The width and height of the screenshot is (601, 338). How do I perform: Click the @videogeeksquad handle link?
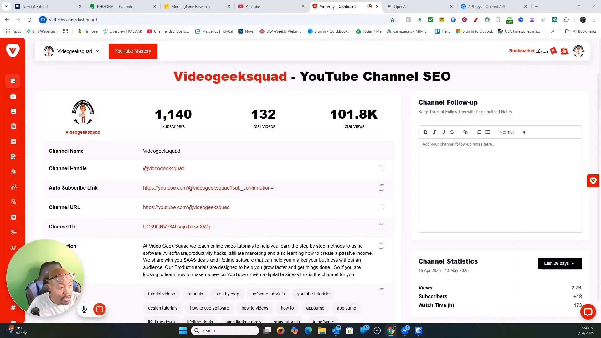164,168
